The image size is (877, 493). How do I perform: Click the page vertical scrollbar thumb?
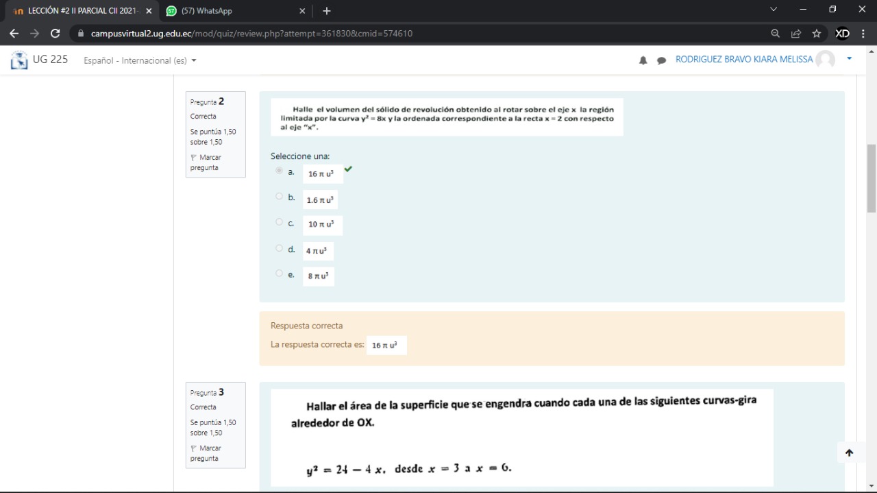pyautogui.click(x=872, y=178)
